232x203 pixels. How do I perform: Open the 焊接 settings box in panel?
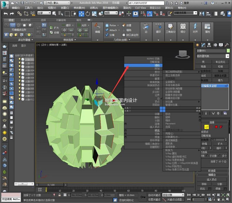pyautogui.click(x=225, y=189)
